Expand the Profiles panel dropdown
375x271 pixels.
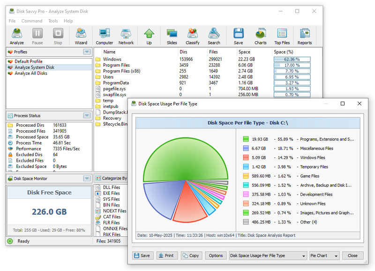pyautogui.click(x=86, y=52)
